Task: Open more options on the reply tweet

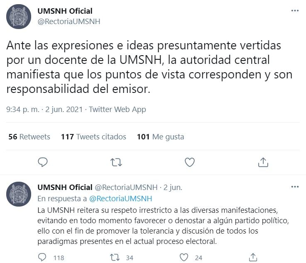Action: 295,187
